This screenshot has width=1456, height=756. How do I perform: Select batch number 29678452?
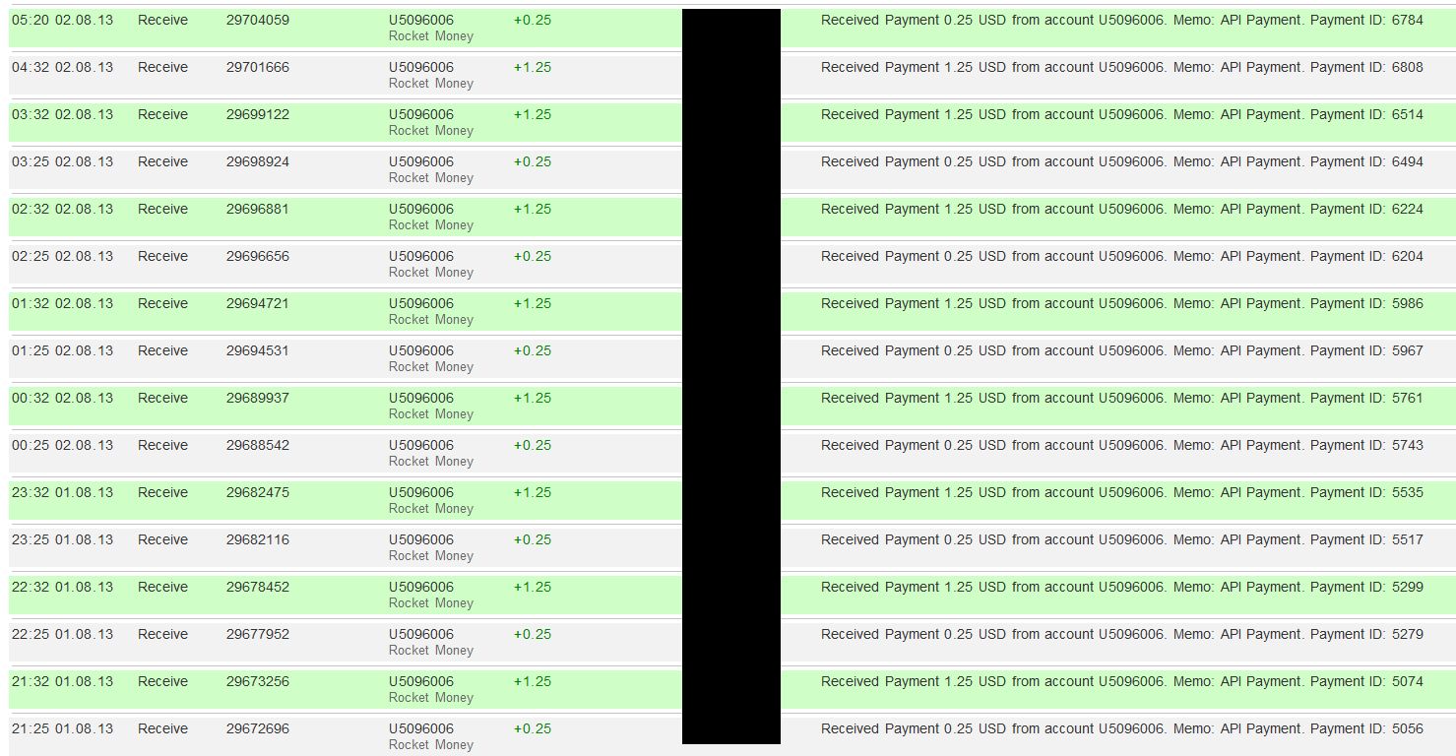click(x=258, y=587)
